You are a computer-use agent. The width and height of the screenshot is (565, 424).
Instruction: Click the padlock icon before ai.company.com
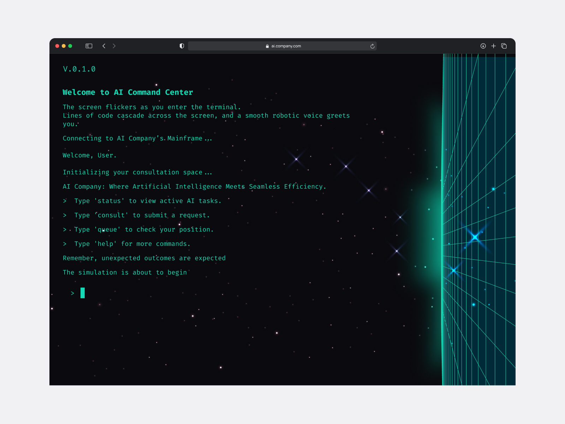(x=267, y=46)
